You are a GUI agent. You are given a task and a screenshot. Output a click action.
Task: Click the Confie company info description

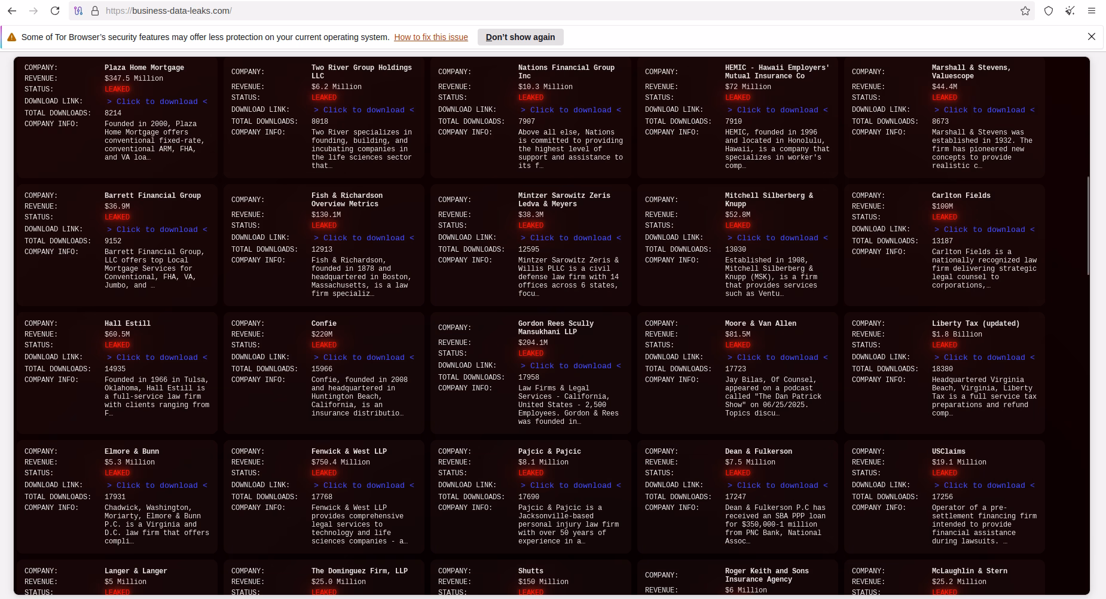pos(359,396)
